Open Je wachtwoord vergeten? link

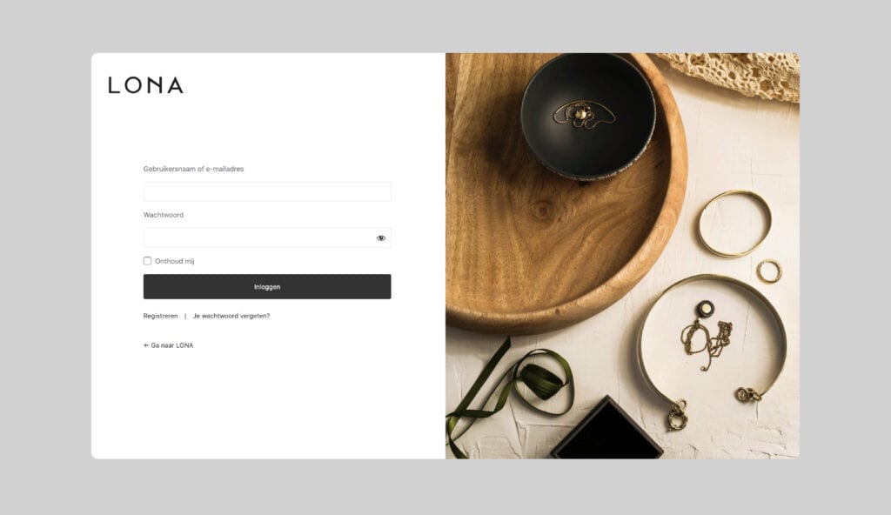[231, 316]
